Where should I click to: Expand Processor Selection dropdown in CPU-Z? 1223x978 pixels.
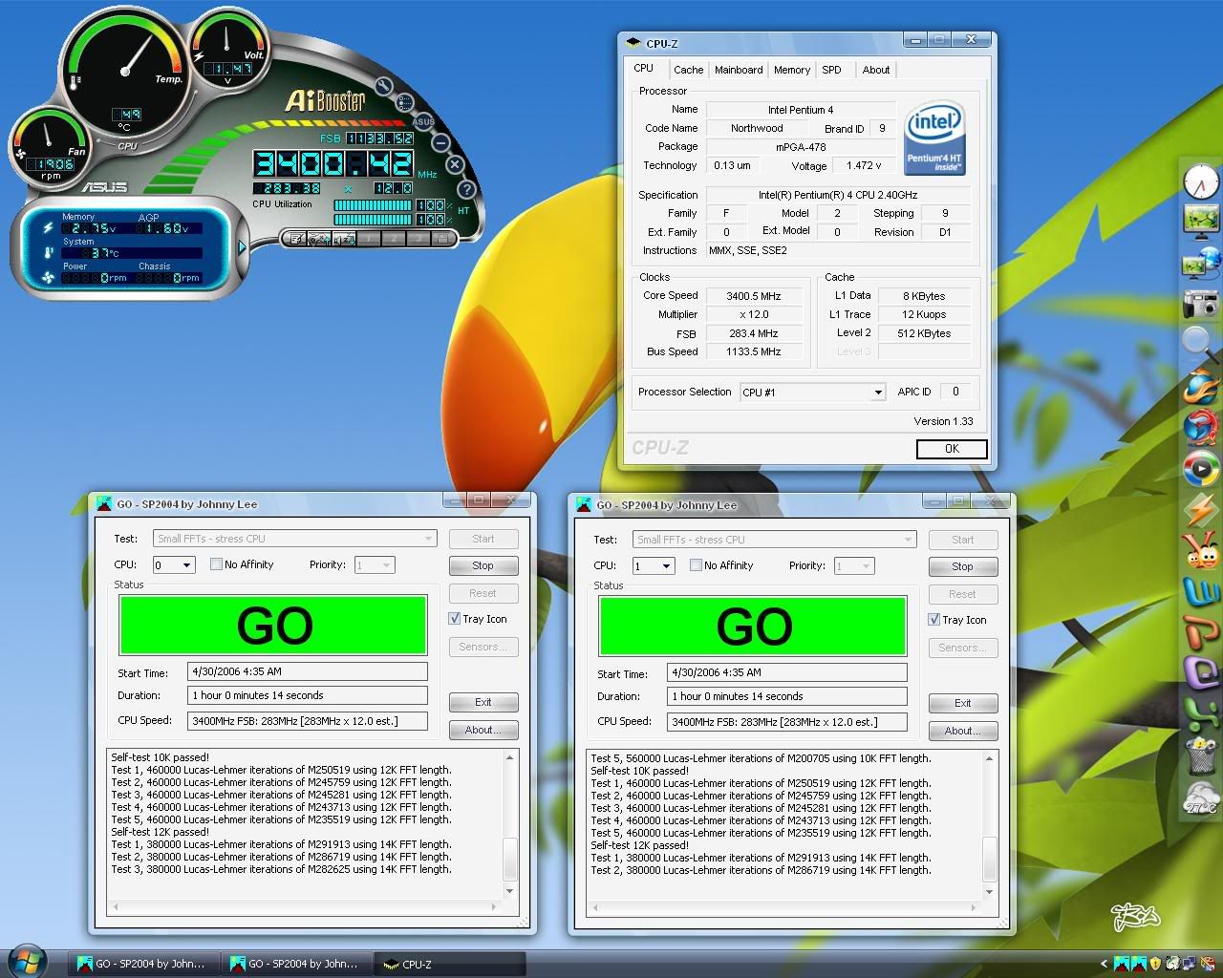point(877,393)
